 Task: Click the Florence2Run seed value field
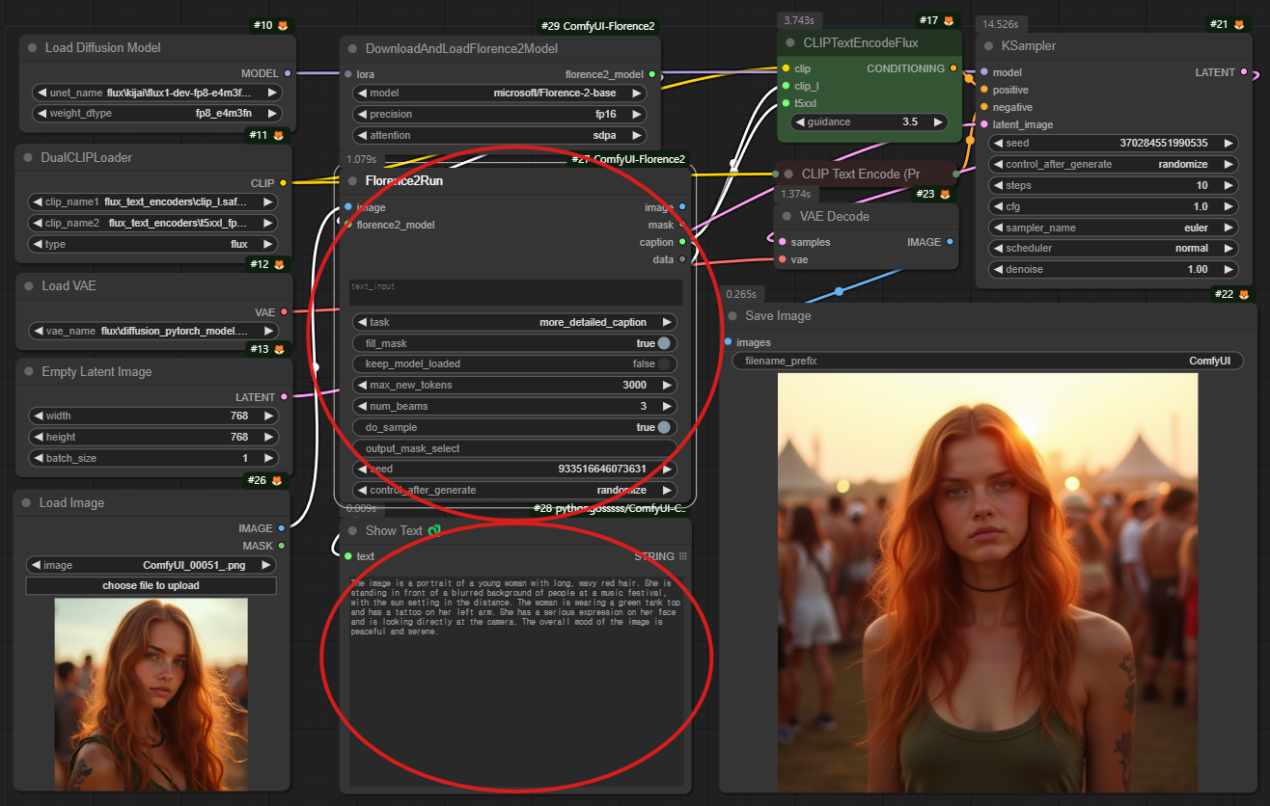point(514,469)
